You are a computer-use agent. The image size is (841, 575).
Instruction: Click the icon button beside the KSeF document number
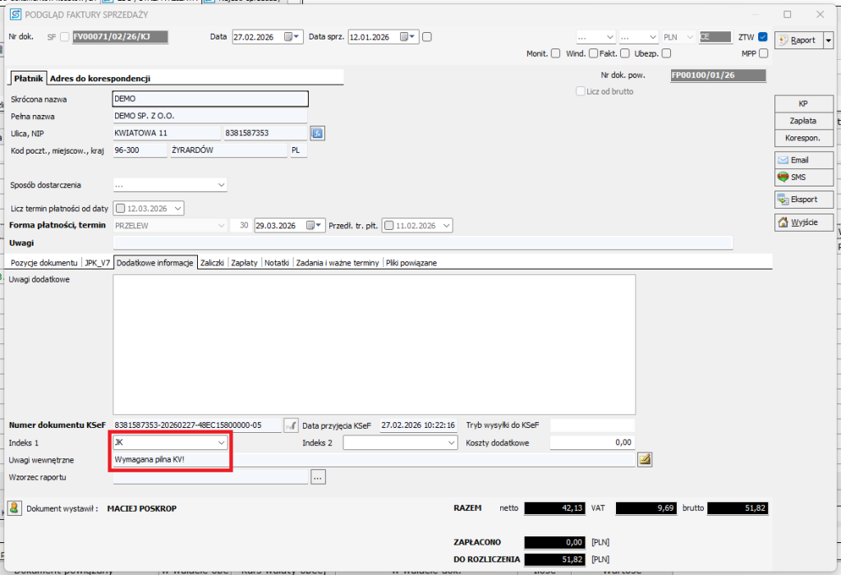tap(291, 425)
